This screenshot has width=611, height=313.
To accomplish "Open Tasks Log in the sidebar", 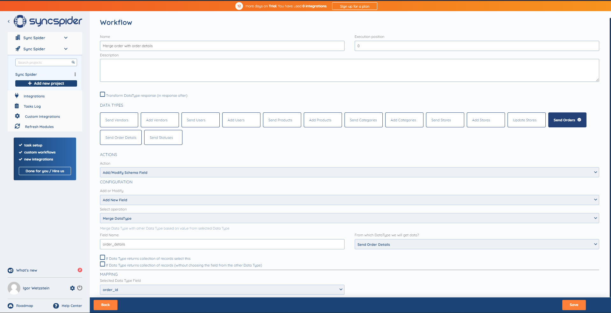I will coord(32,106).
